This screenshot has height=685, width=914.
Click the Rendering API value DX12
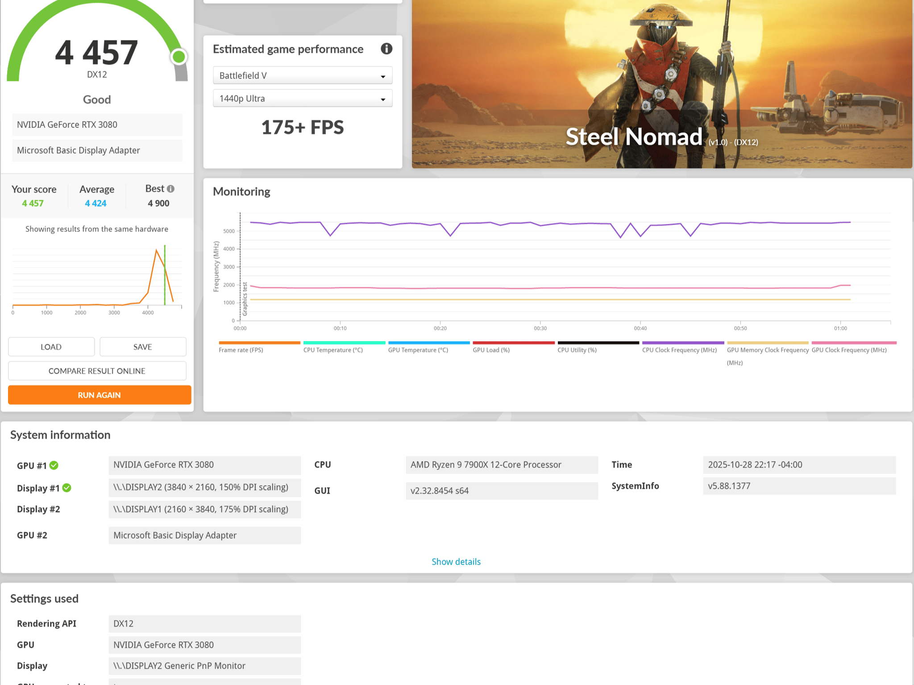coord(205,624)
